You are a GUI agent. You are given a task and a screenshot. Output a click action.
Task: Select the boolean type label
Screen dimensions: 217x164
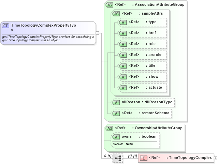[x=149, y=137]
